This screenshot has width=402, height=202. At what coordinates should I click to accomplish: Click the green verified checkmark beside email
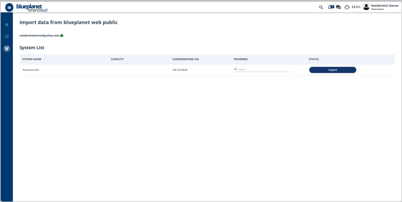[x=62, y=36]
